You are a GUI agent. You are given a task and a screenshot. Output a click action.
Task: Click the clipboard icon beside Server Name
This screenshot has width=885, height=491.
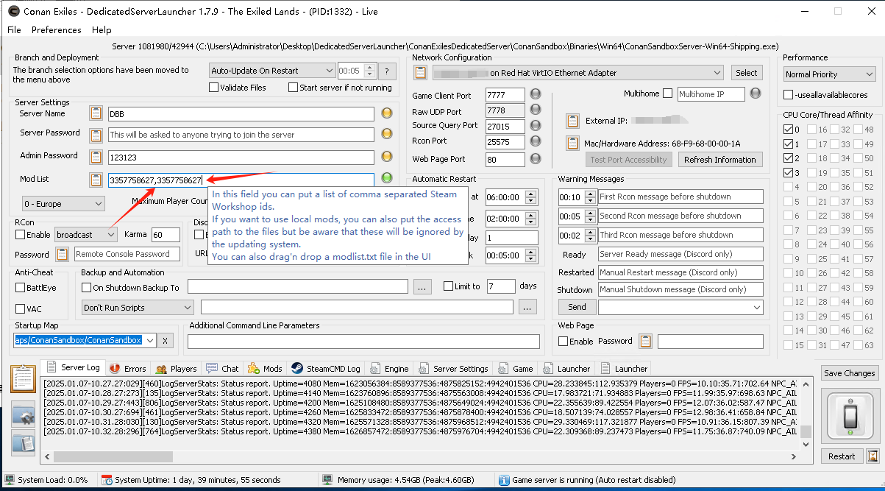pos(96,113)
